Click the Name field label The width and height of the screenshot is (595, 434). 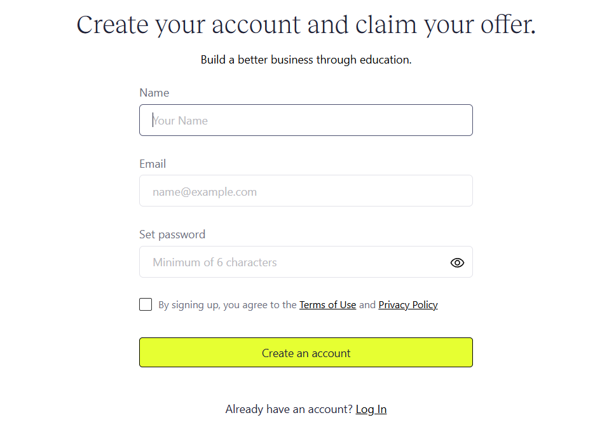(154, 93)
